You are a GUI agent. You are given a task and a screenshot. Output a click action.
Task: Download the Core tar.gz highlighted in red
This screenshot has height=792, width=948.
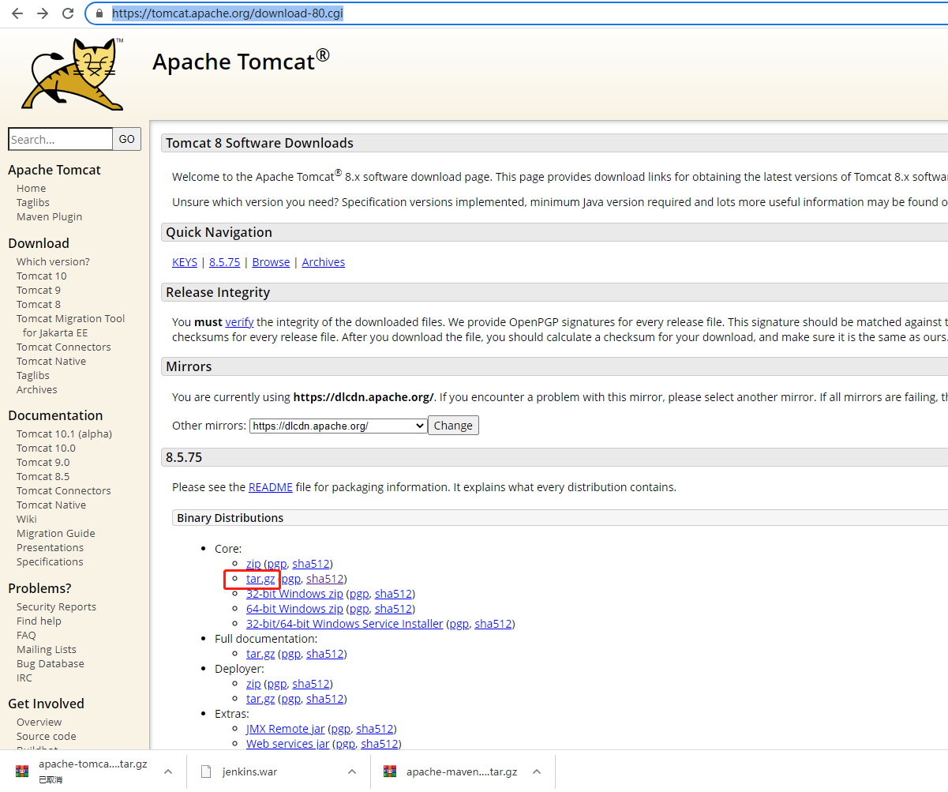(x=260, y=579)
